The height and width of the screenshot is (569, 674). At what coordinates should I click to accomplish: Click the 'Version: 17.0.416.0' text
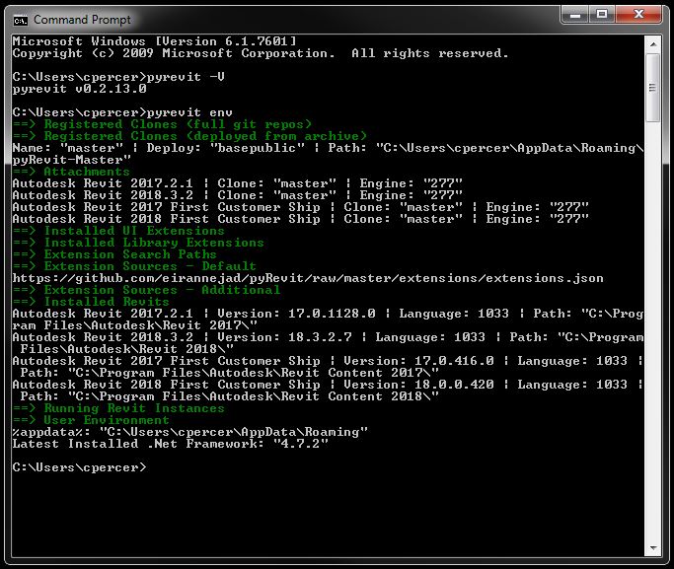(x=418, y=361)
